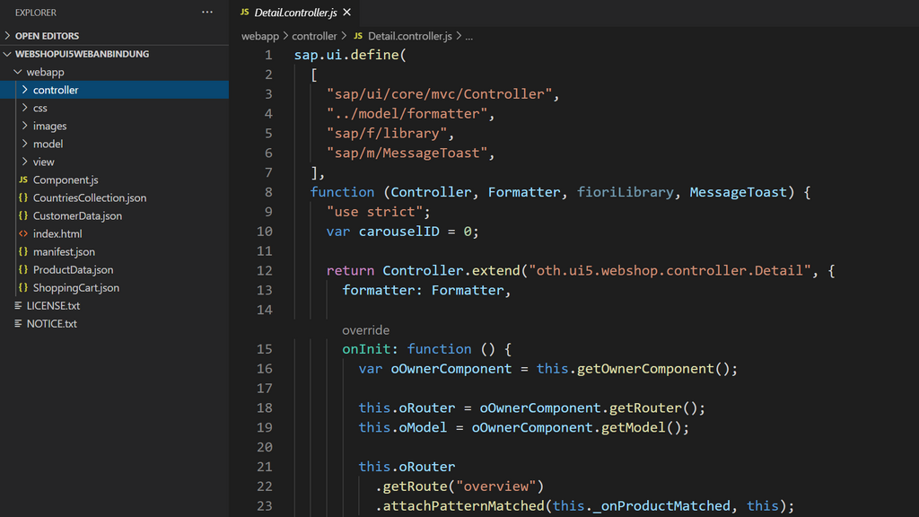Open ProductData.json in the editor
Screen dimensions: 919x517
coord(73,269)
